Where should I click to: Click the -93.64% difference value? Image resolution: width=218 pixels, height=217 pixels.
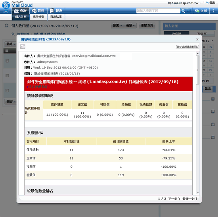click(x=168, y=150)
